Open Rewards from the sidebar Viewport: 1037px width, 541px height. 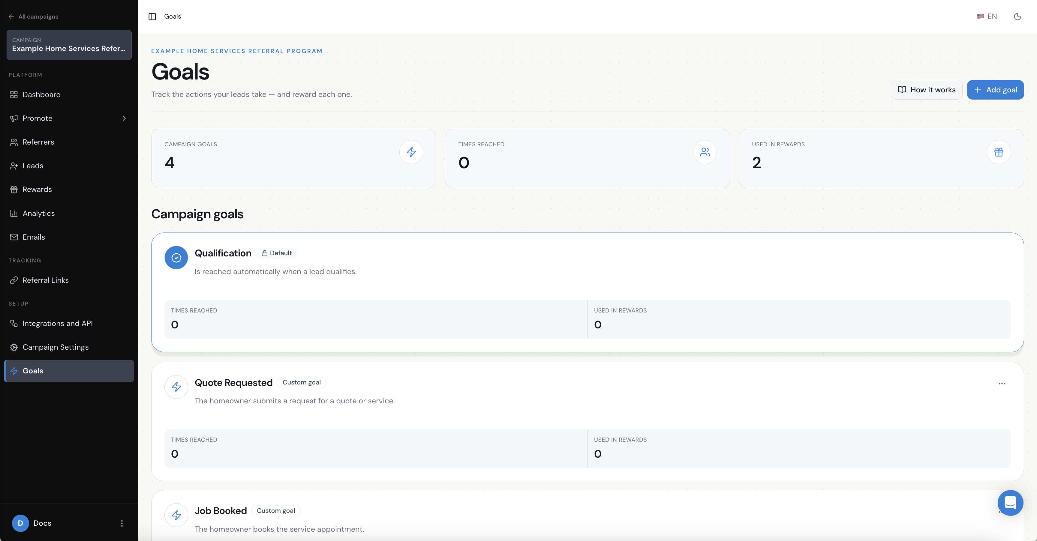(69, 190)
